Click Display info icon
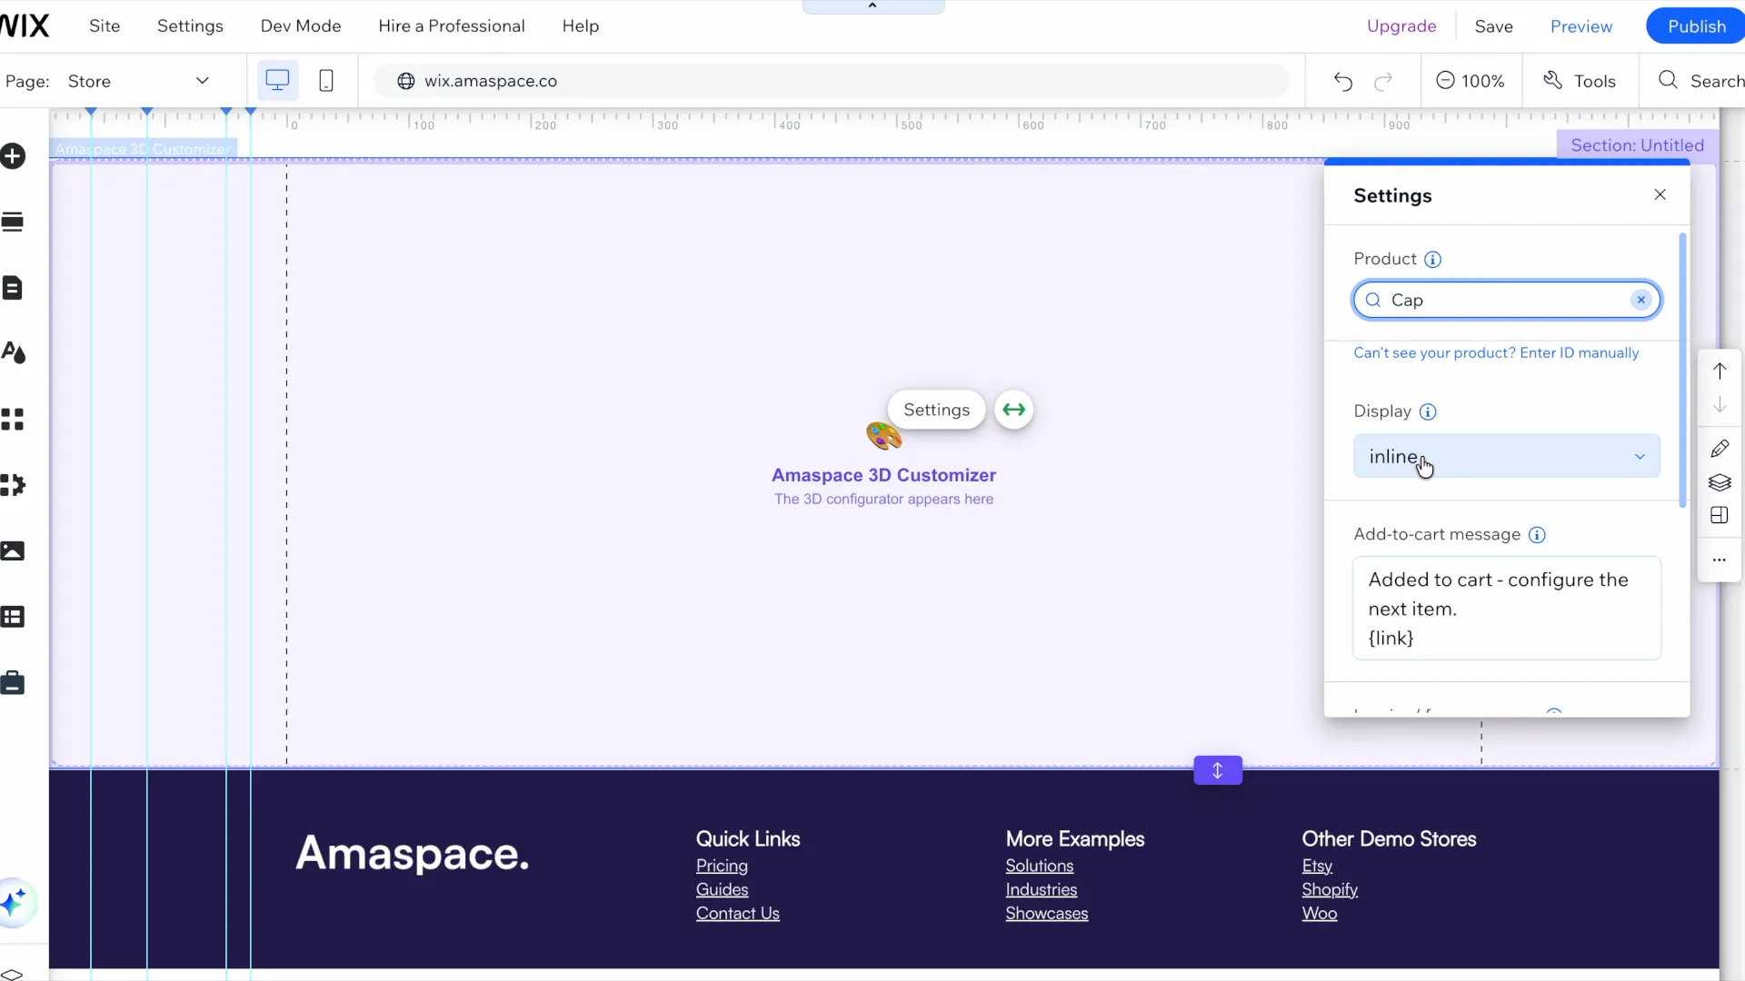1745x981 pixels. 1428,412
